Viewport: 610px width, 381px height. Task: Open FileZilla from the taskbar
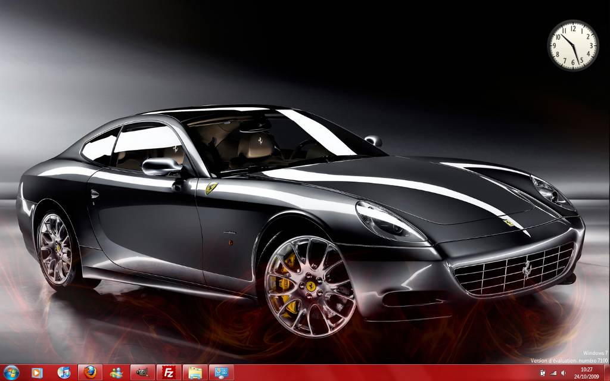(169, 373)
